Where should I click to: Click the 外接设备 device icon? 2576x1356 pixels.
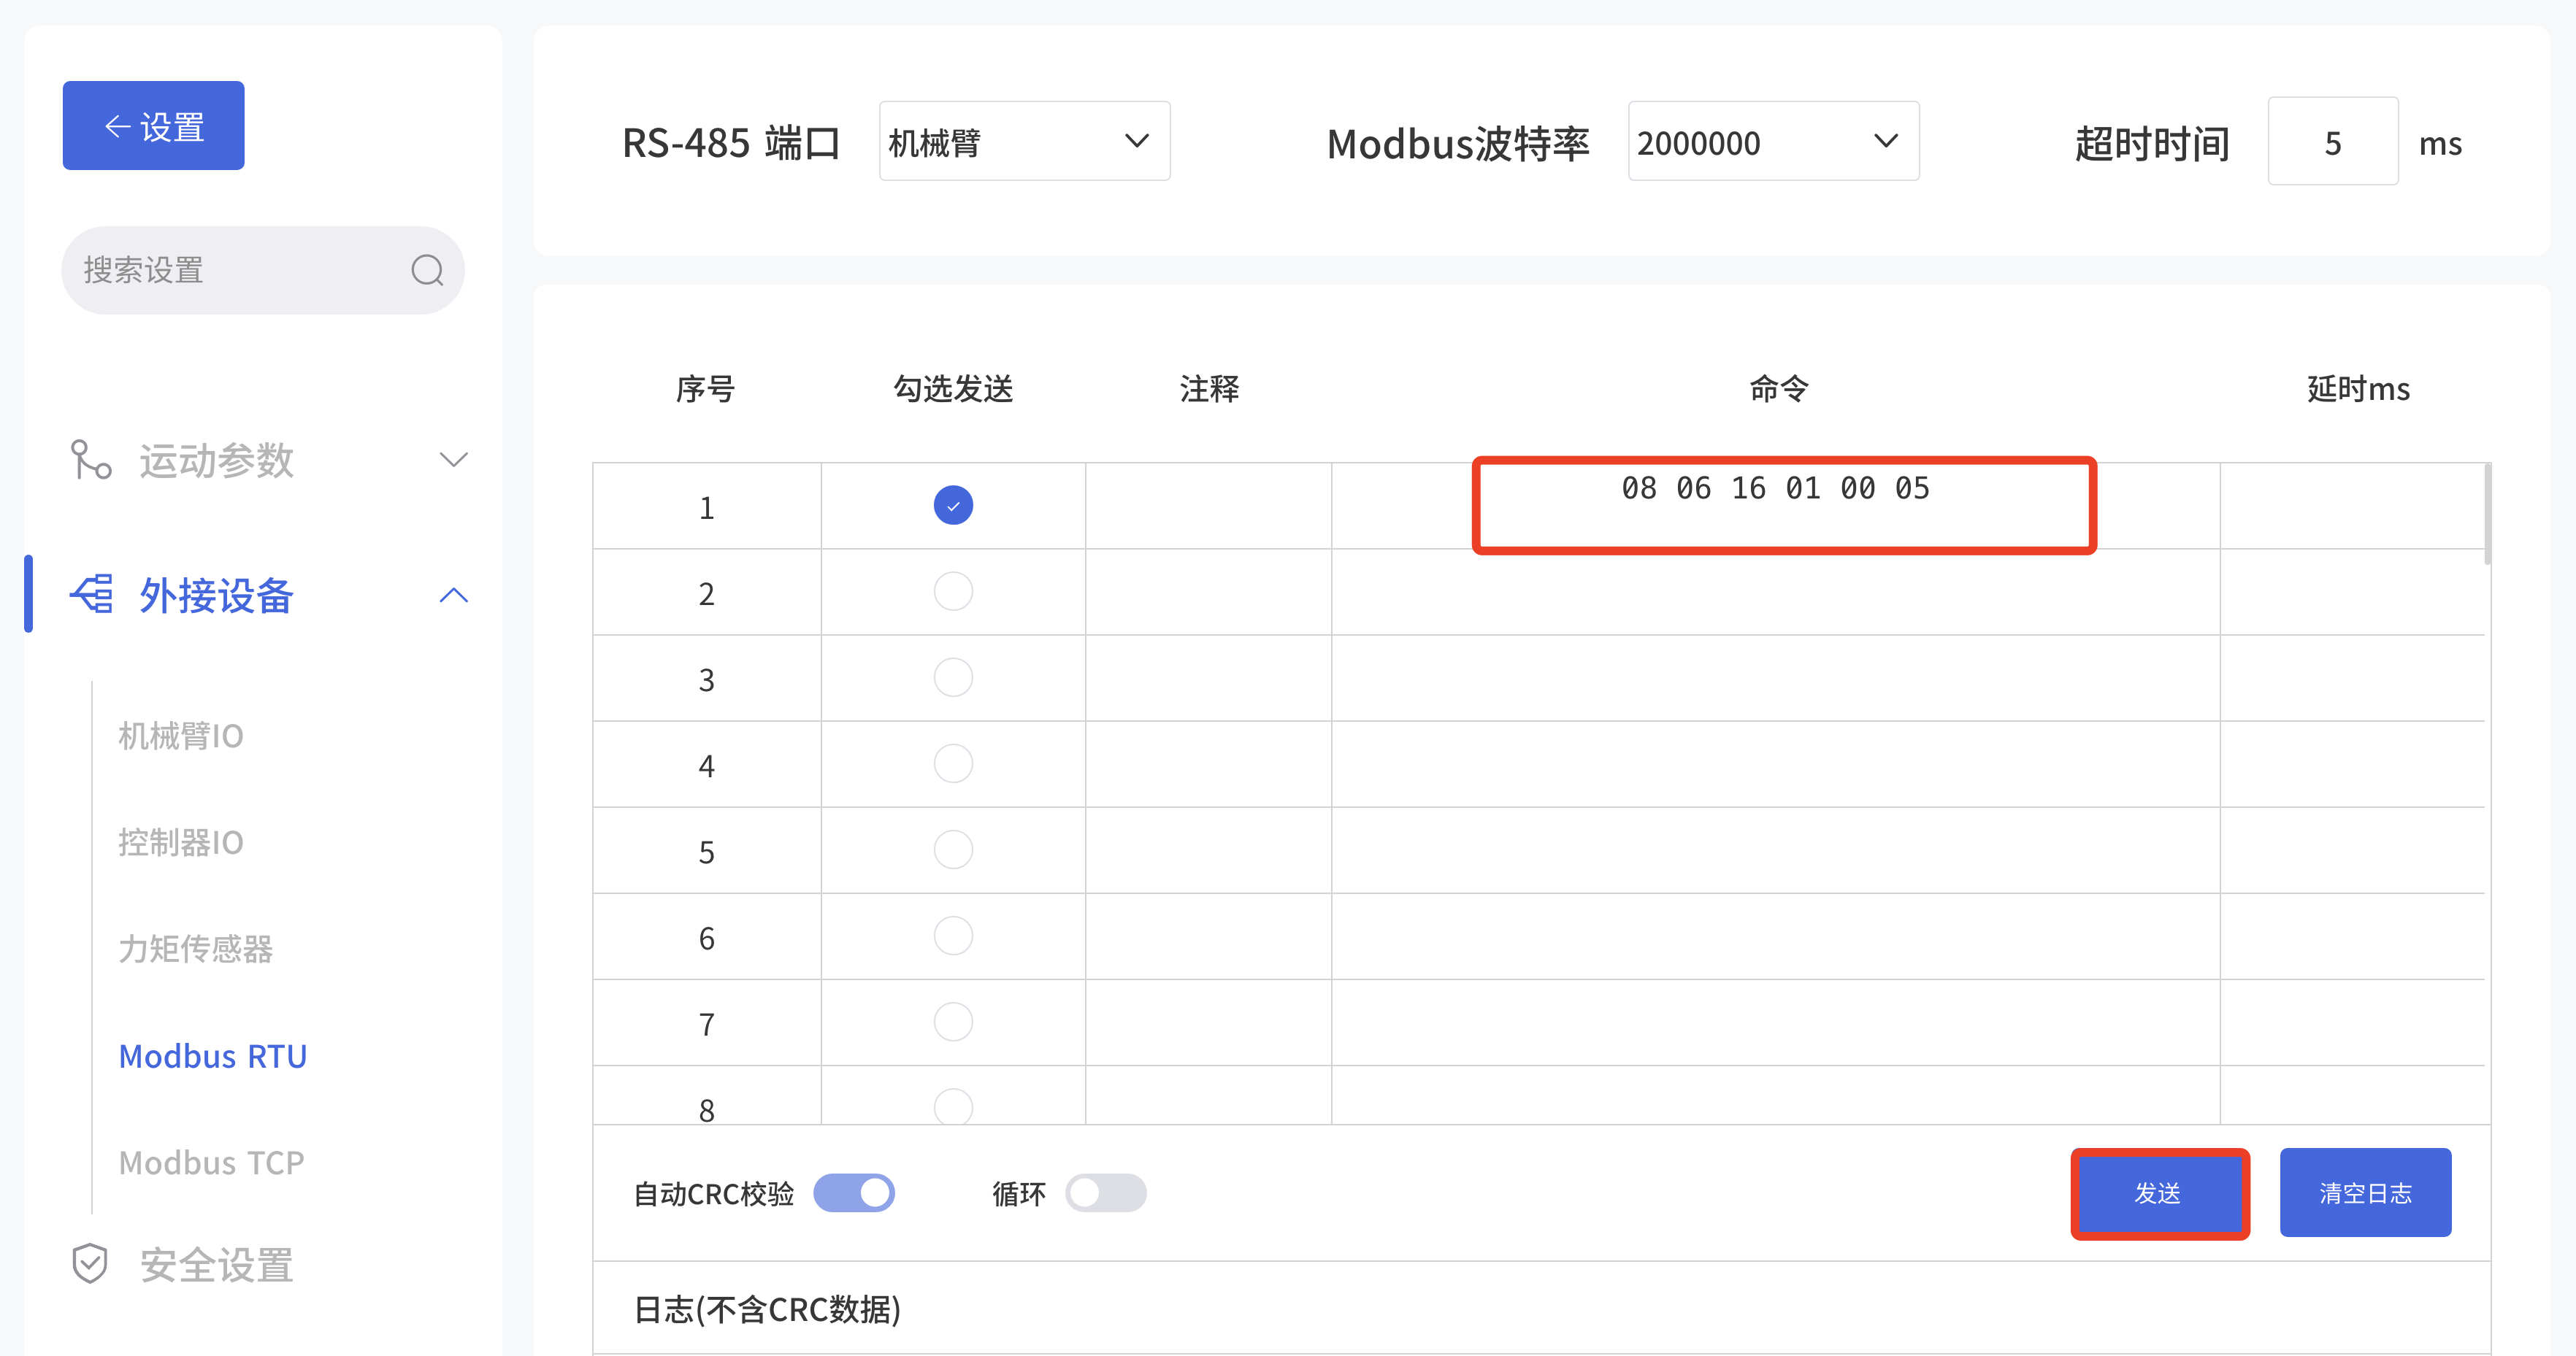(x=92, y=595)
